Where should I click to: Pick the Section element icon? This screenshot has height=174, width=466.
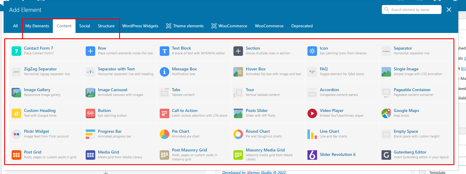coord(238,51)
